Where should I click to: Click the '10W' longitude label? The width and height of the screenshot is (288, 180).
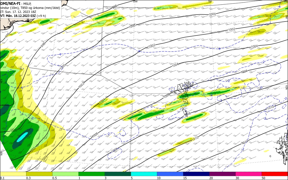(135, 1)
